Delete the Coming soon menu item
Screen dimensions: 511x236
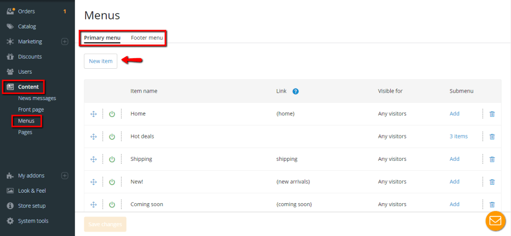click(492, 205)
